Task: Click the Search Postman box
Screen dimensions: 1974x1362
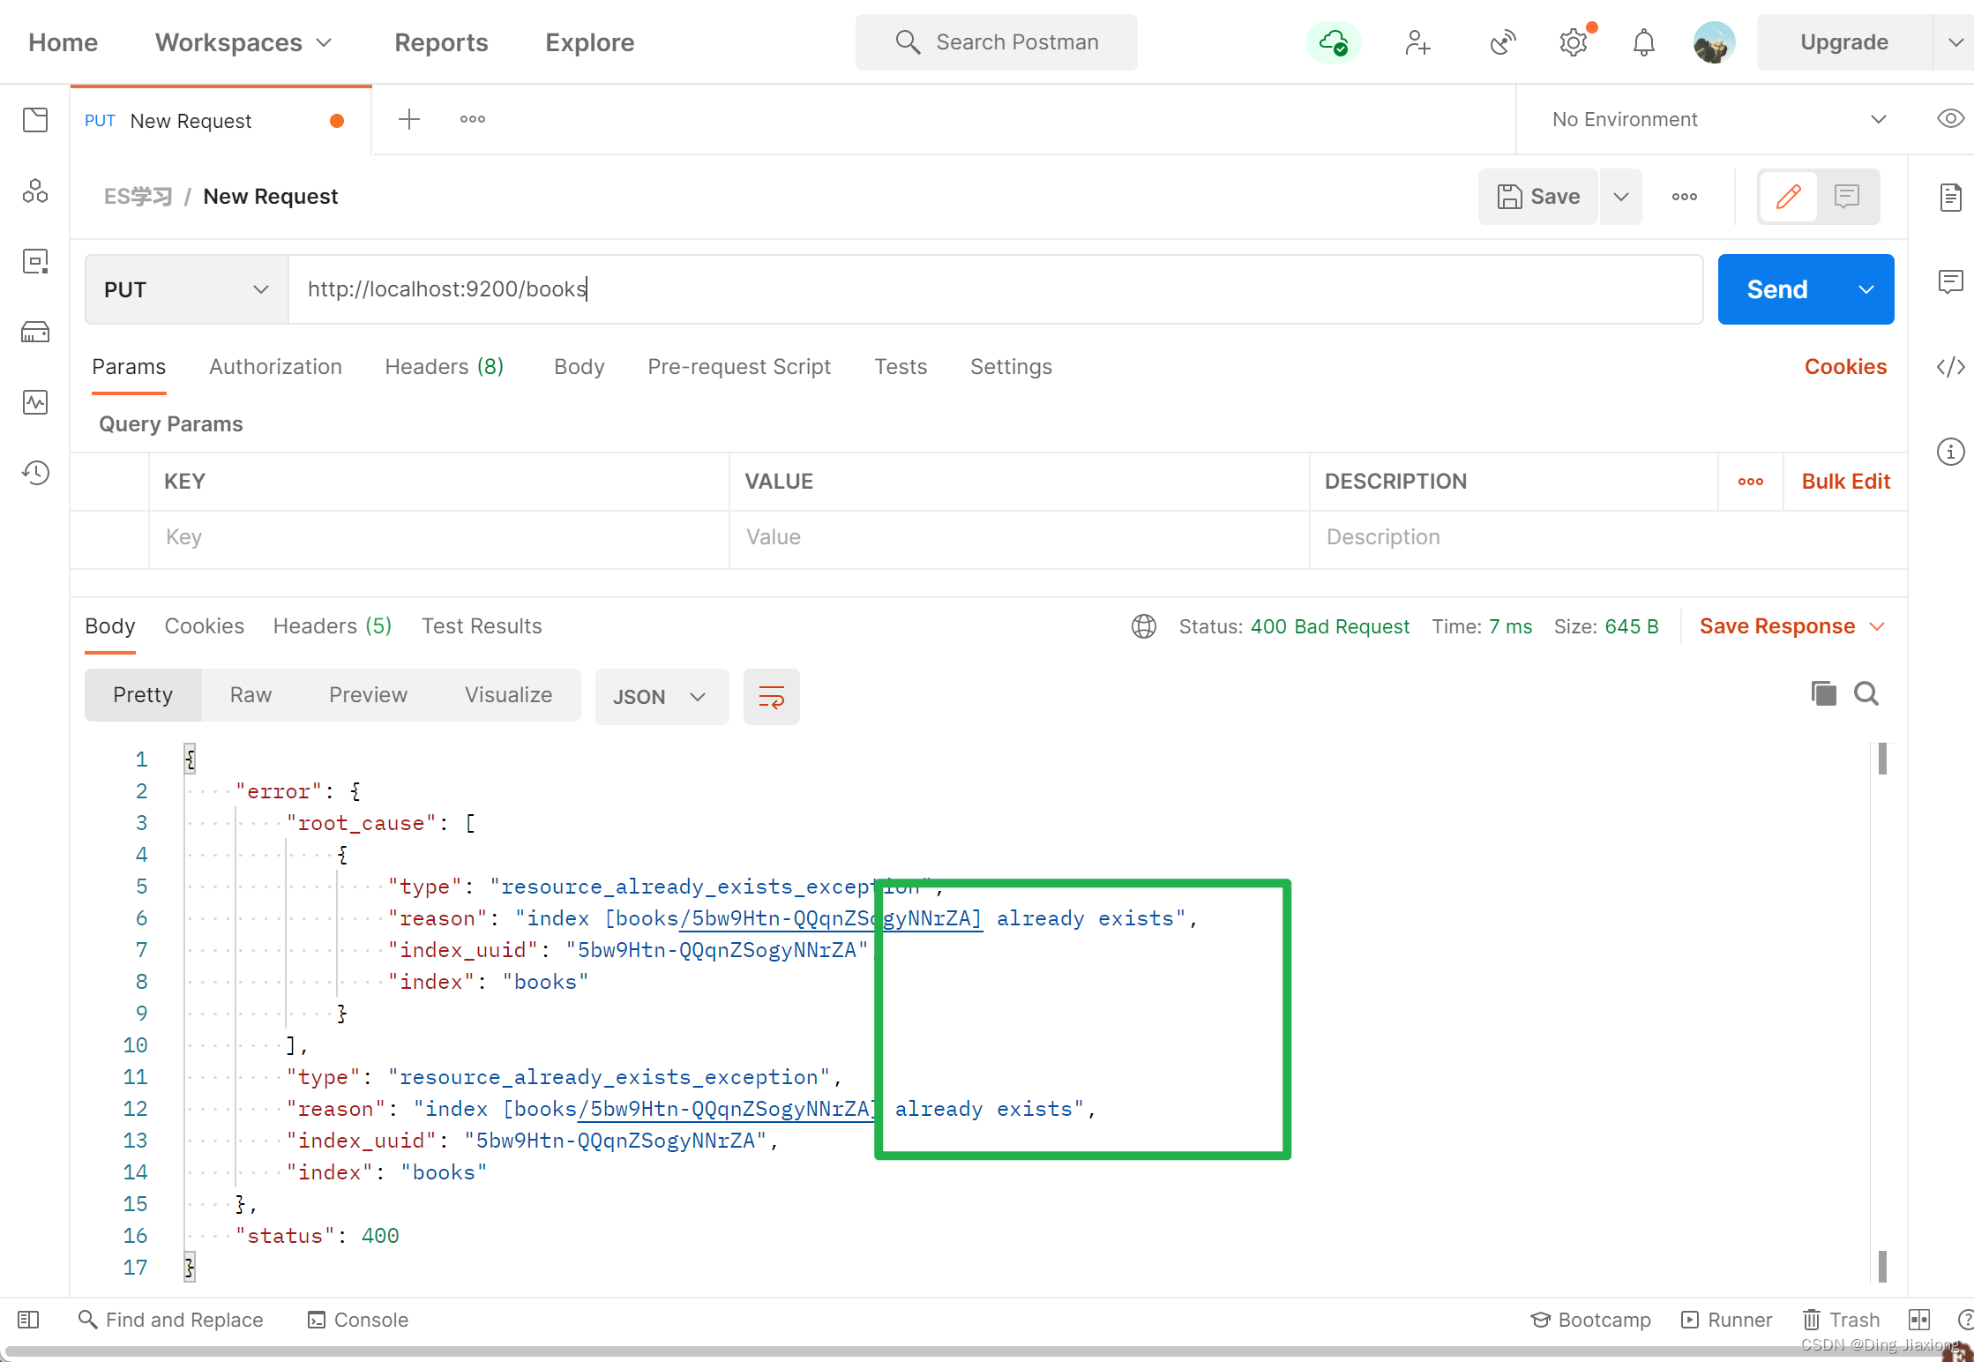Action: 997,42
